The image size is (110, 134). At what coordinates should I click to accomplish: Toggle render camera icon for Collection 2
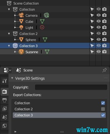(104, 33)
